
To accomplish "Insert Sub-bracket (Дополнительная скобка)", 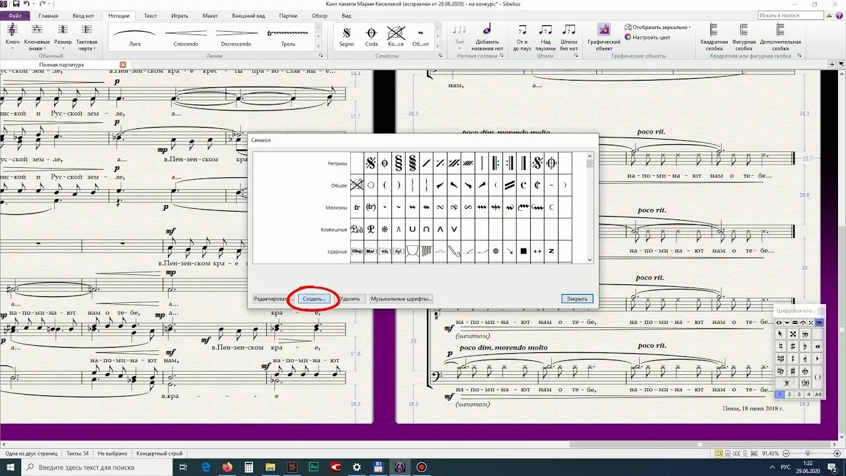I will (x=780, y=37).
